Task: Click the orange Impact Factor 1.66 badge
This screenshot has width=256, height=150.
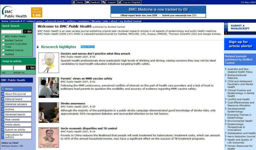Action: [x=36, y=13]
